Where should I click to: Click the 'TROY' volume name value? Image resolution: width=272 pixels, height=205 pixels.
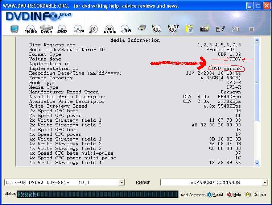coord(235,59)
